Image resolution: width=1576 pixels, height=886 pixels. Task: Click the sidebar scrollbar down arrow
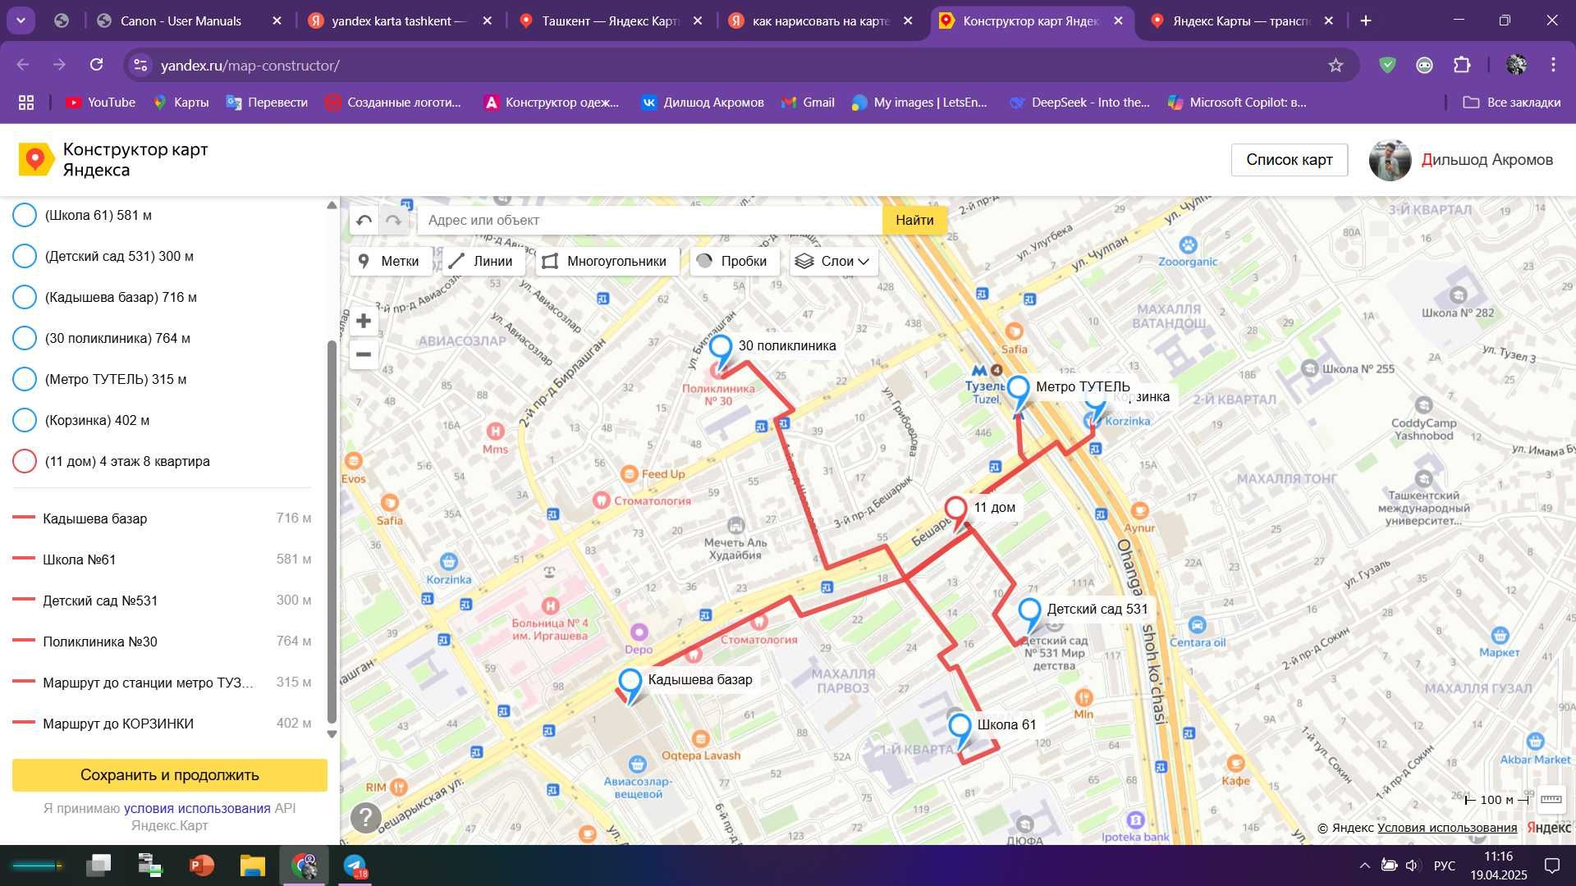coord(332,734)
